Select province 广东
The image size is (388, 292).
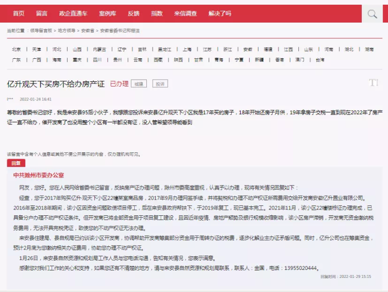(x=16, y=60)
